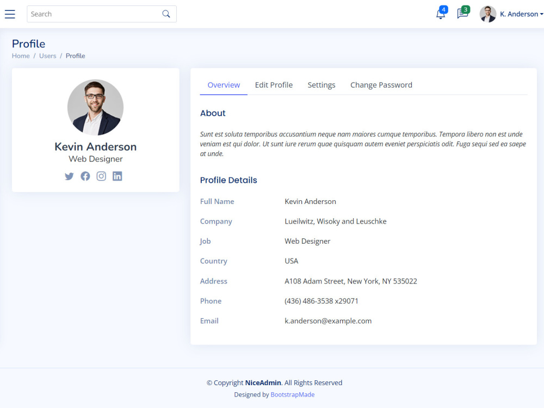Screen dimensions: 544x408
Task: Open Kevin's Twitter profile icon
Action: [69, 176]
